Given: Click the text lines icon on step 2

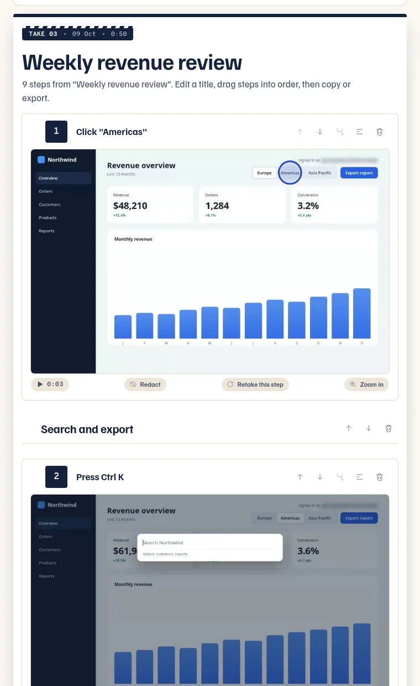Looking at the screenshot, I should [x=360, y=477].
